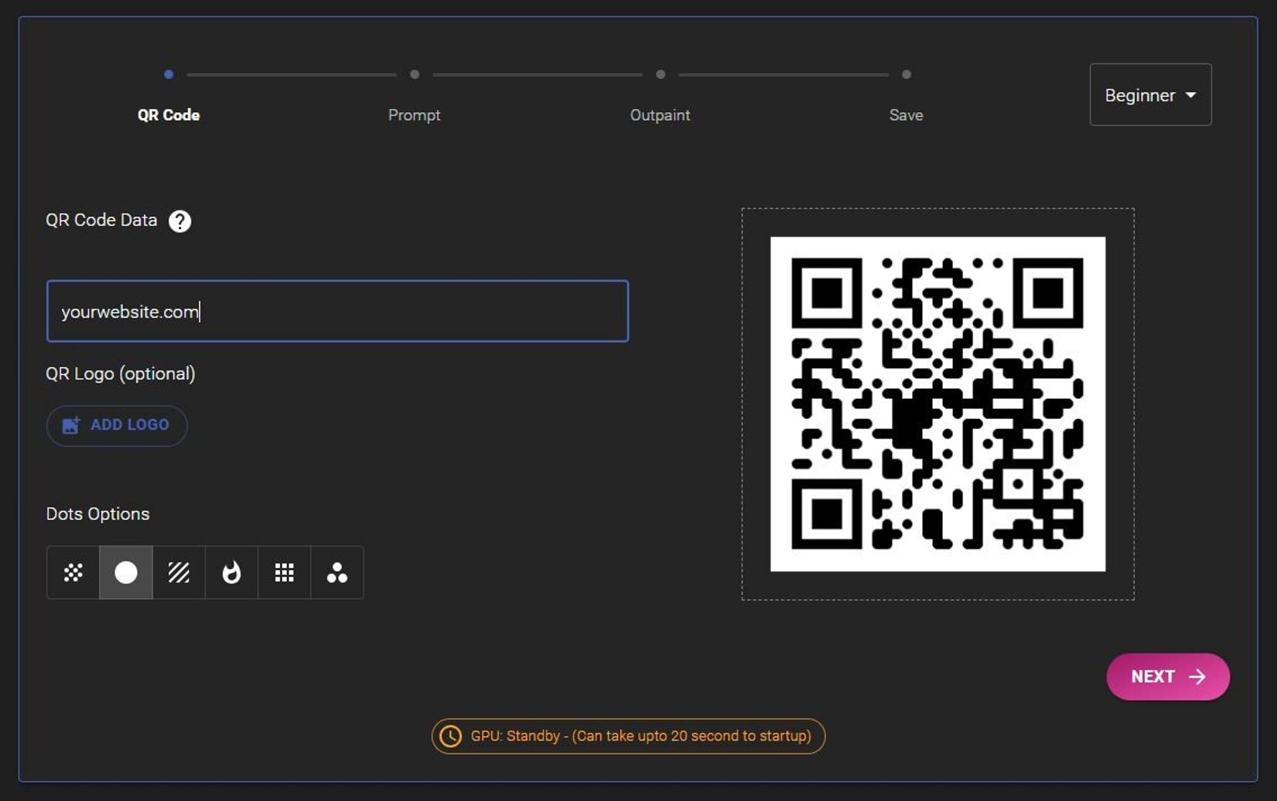Toggle first dot pattern style option

tap(72, 572)
